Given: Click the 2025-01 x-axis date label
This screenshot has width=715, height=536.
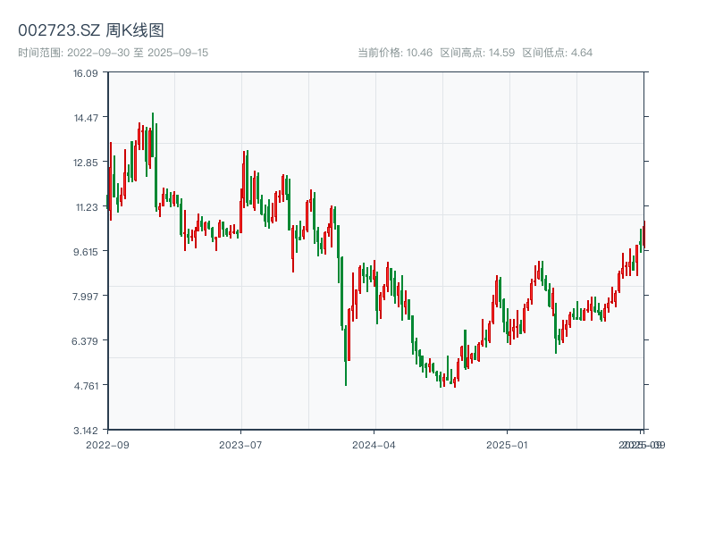Looking at the screenshot, I should (x=508, y=444).
